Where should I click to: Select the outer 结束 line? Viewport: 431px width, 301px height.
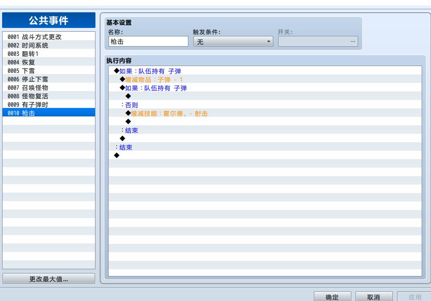pyautogui.click(x=265, y=147)
